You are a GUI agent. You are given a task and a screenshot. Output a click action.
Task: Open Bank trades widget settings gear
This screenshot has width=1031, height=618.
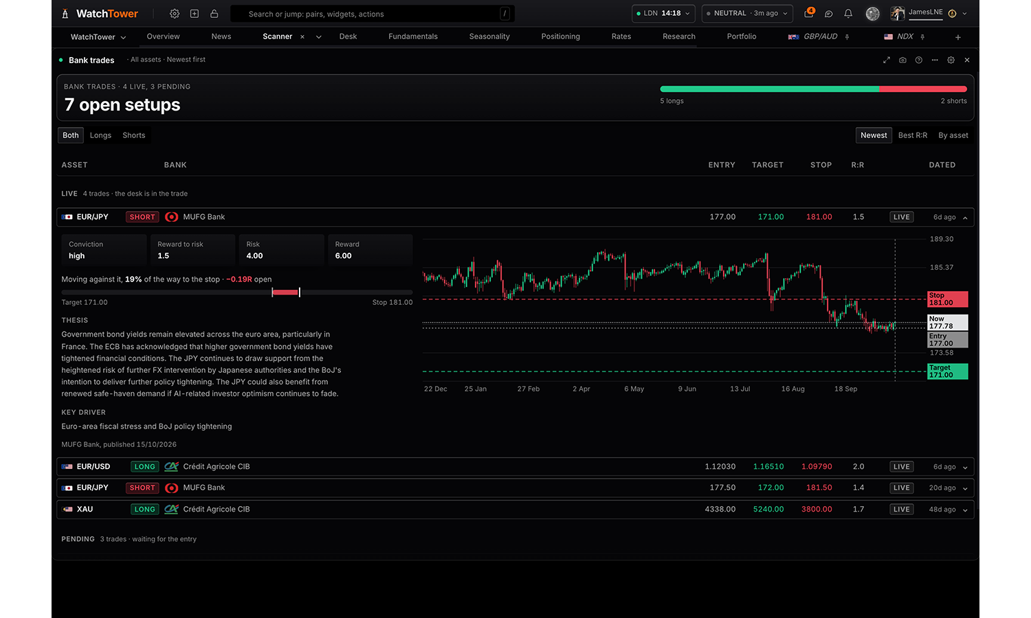951,60
